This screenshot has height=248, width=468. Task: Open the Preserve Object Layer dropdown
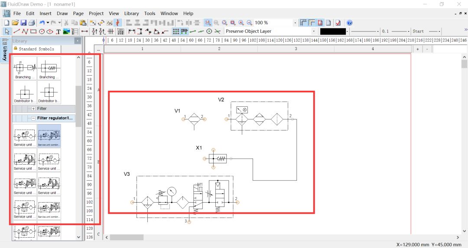click(x=313, y=32)
